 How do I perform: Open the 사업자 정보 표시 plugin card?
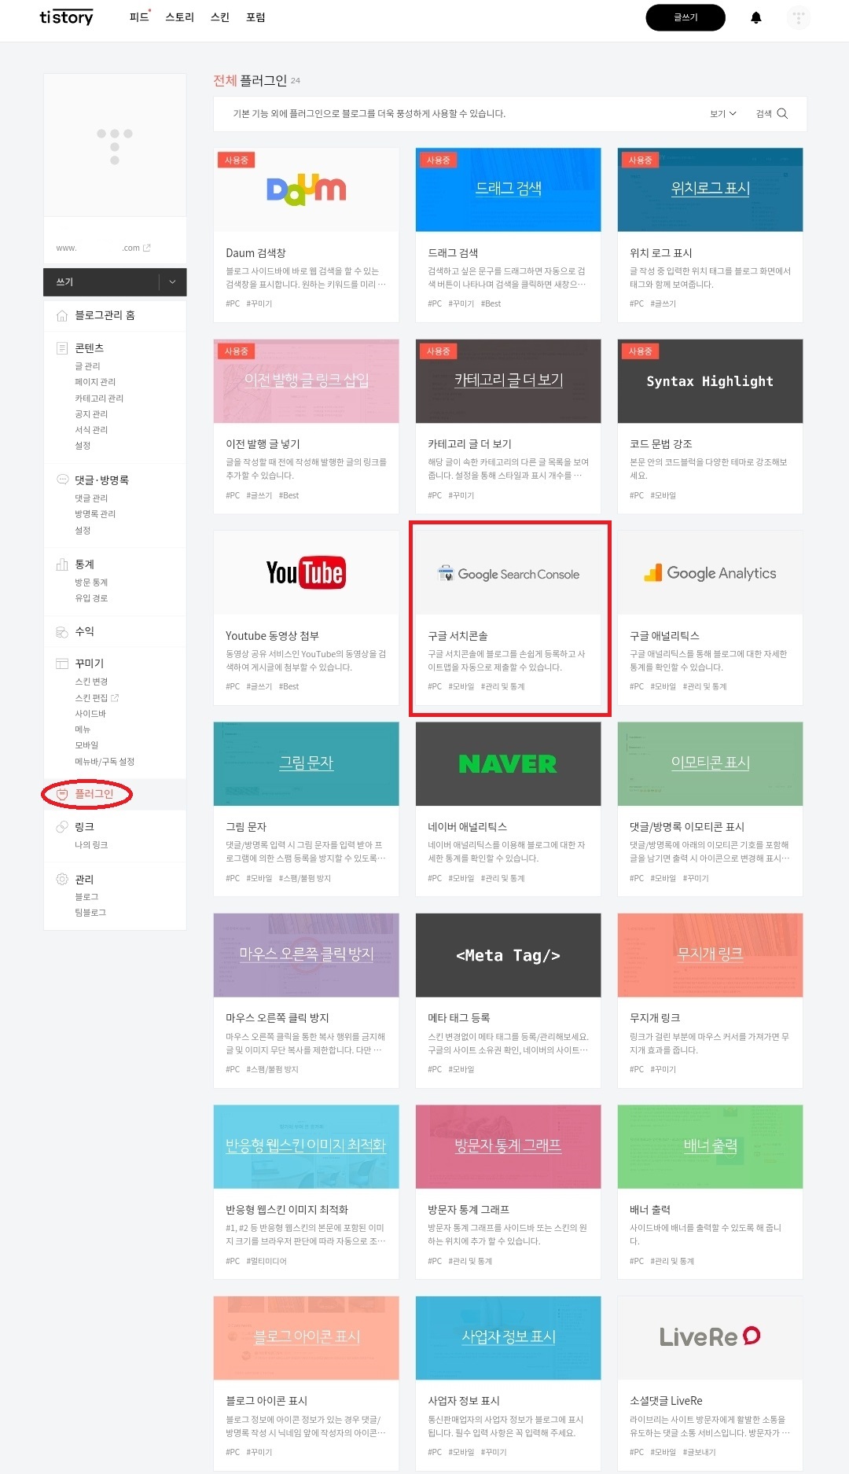coord(508,1382)
